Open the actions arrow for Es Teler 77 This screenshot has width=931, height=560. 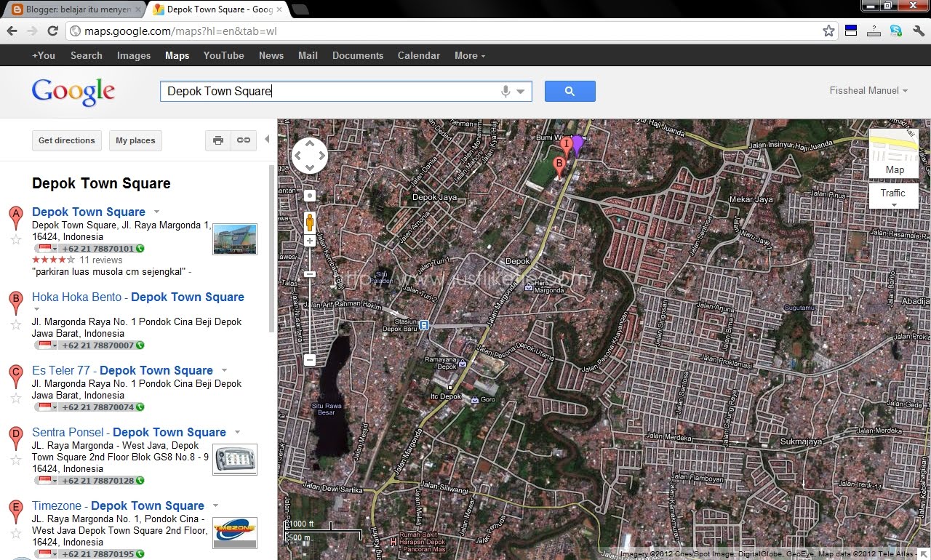point(224,371)
